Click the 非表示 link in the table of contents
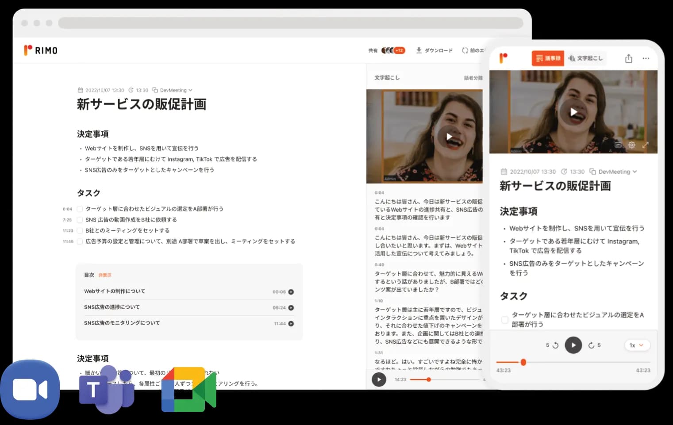Viewport: 673px width, 425px height. [104, 275]
